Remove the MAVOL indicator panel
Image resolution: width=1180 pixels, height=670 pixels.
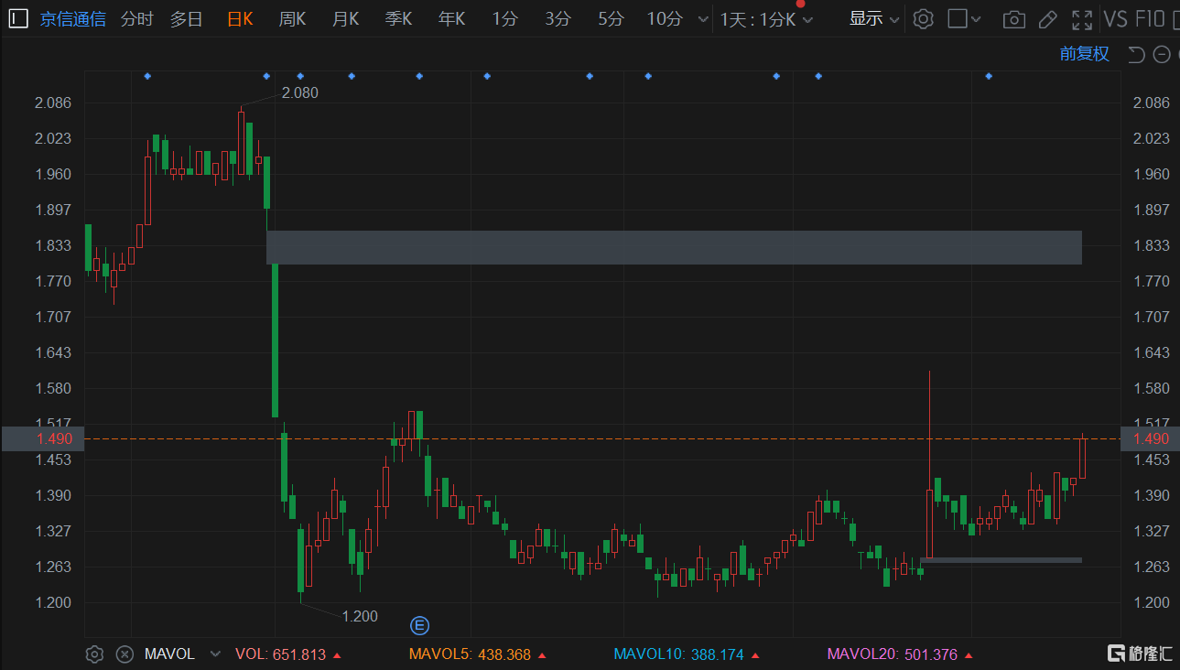click(125, 654)
